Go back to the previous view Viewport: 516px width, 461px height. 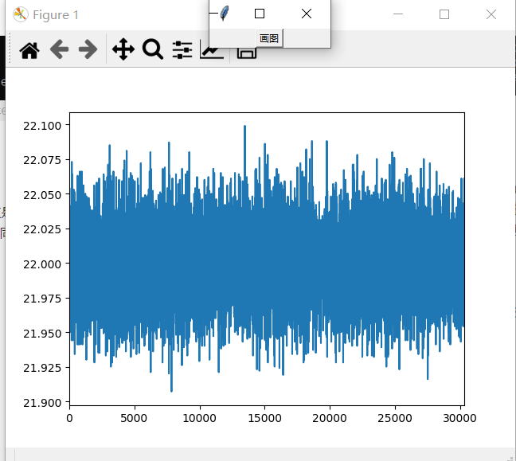pos(59,49)
